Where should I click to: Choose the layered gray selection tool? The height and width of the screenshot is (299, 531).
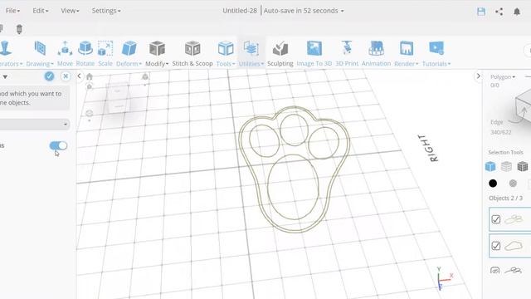click(x=506, y=166)
